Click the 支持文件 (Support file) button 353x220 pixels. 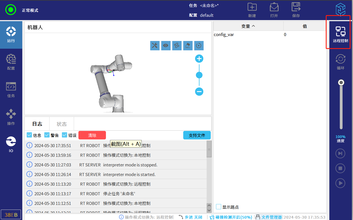197,135
